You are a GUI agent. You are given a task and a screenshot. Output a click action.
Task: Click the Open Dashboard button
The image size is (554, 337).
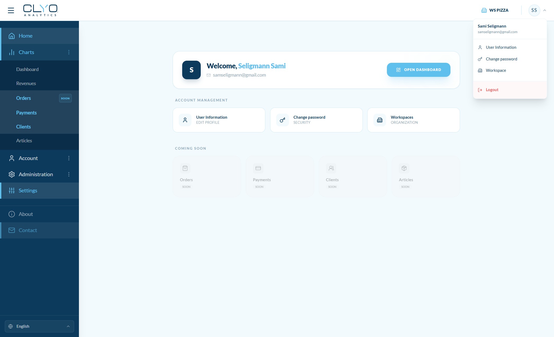pos(418,70)
